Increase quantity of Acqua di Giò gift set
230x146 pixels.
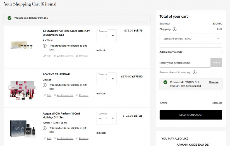113,118
